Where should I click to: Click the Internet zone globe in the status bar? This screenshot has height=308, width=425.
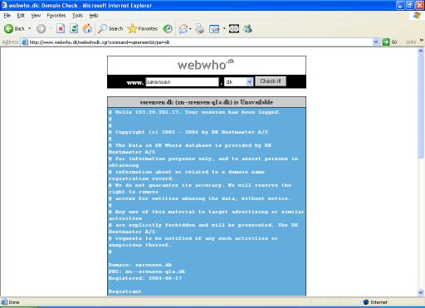(366, 302)
